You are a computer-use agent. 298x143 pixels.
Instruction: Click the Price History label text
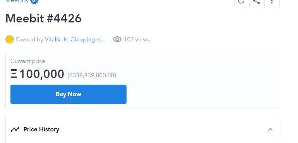pyautogui.click(x=41, y=129)
